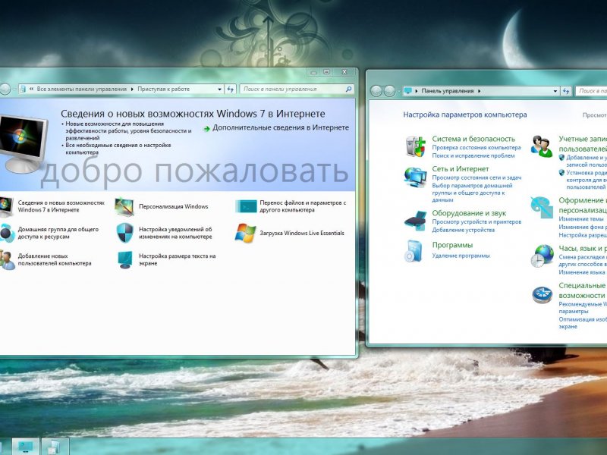Viewport: 607px width, 455px height.
Task: Open the Программы category link
Action: coord(452,245)
